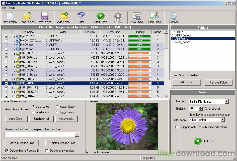237x161 pixels.
Task: Select the newer dates radio button
Action: point(57,106)
